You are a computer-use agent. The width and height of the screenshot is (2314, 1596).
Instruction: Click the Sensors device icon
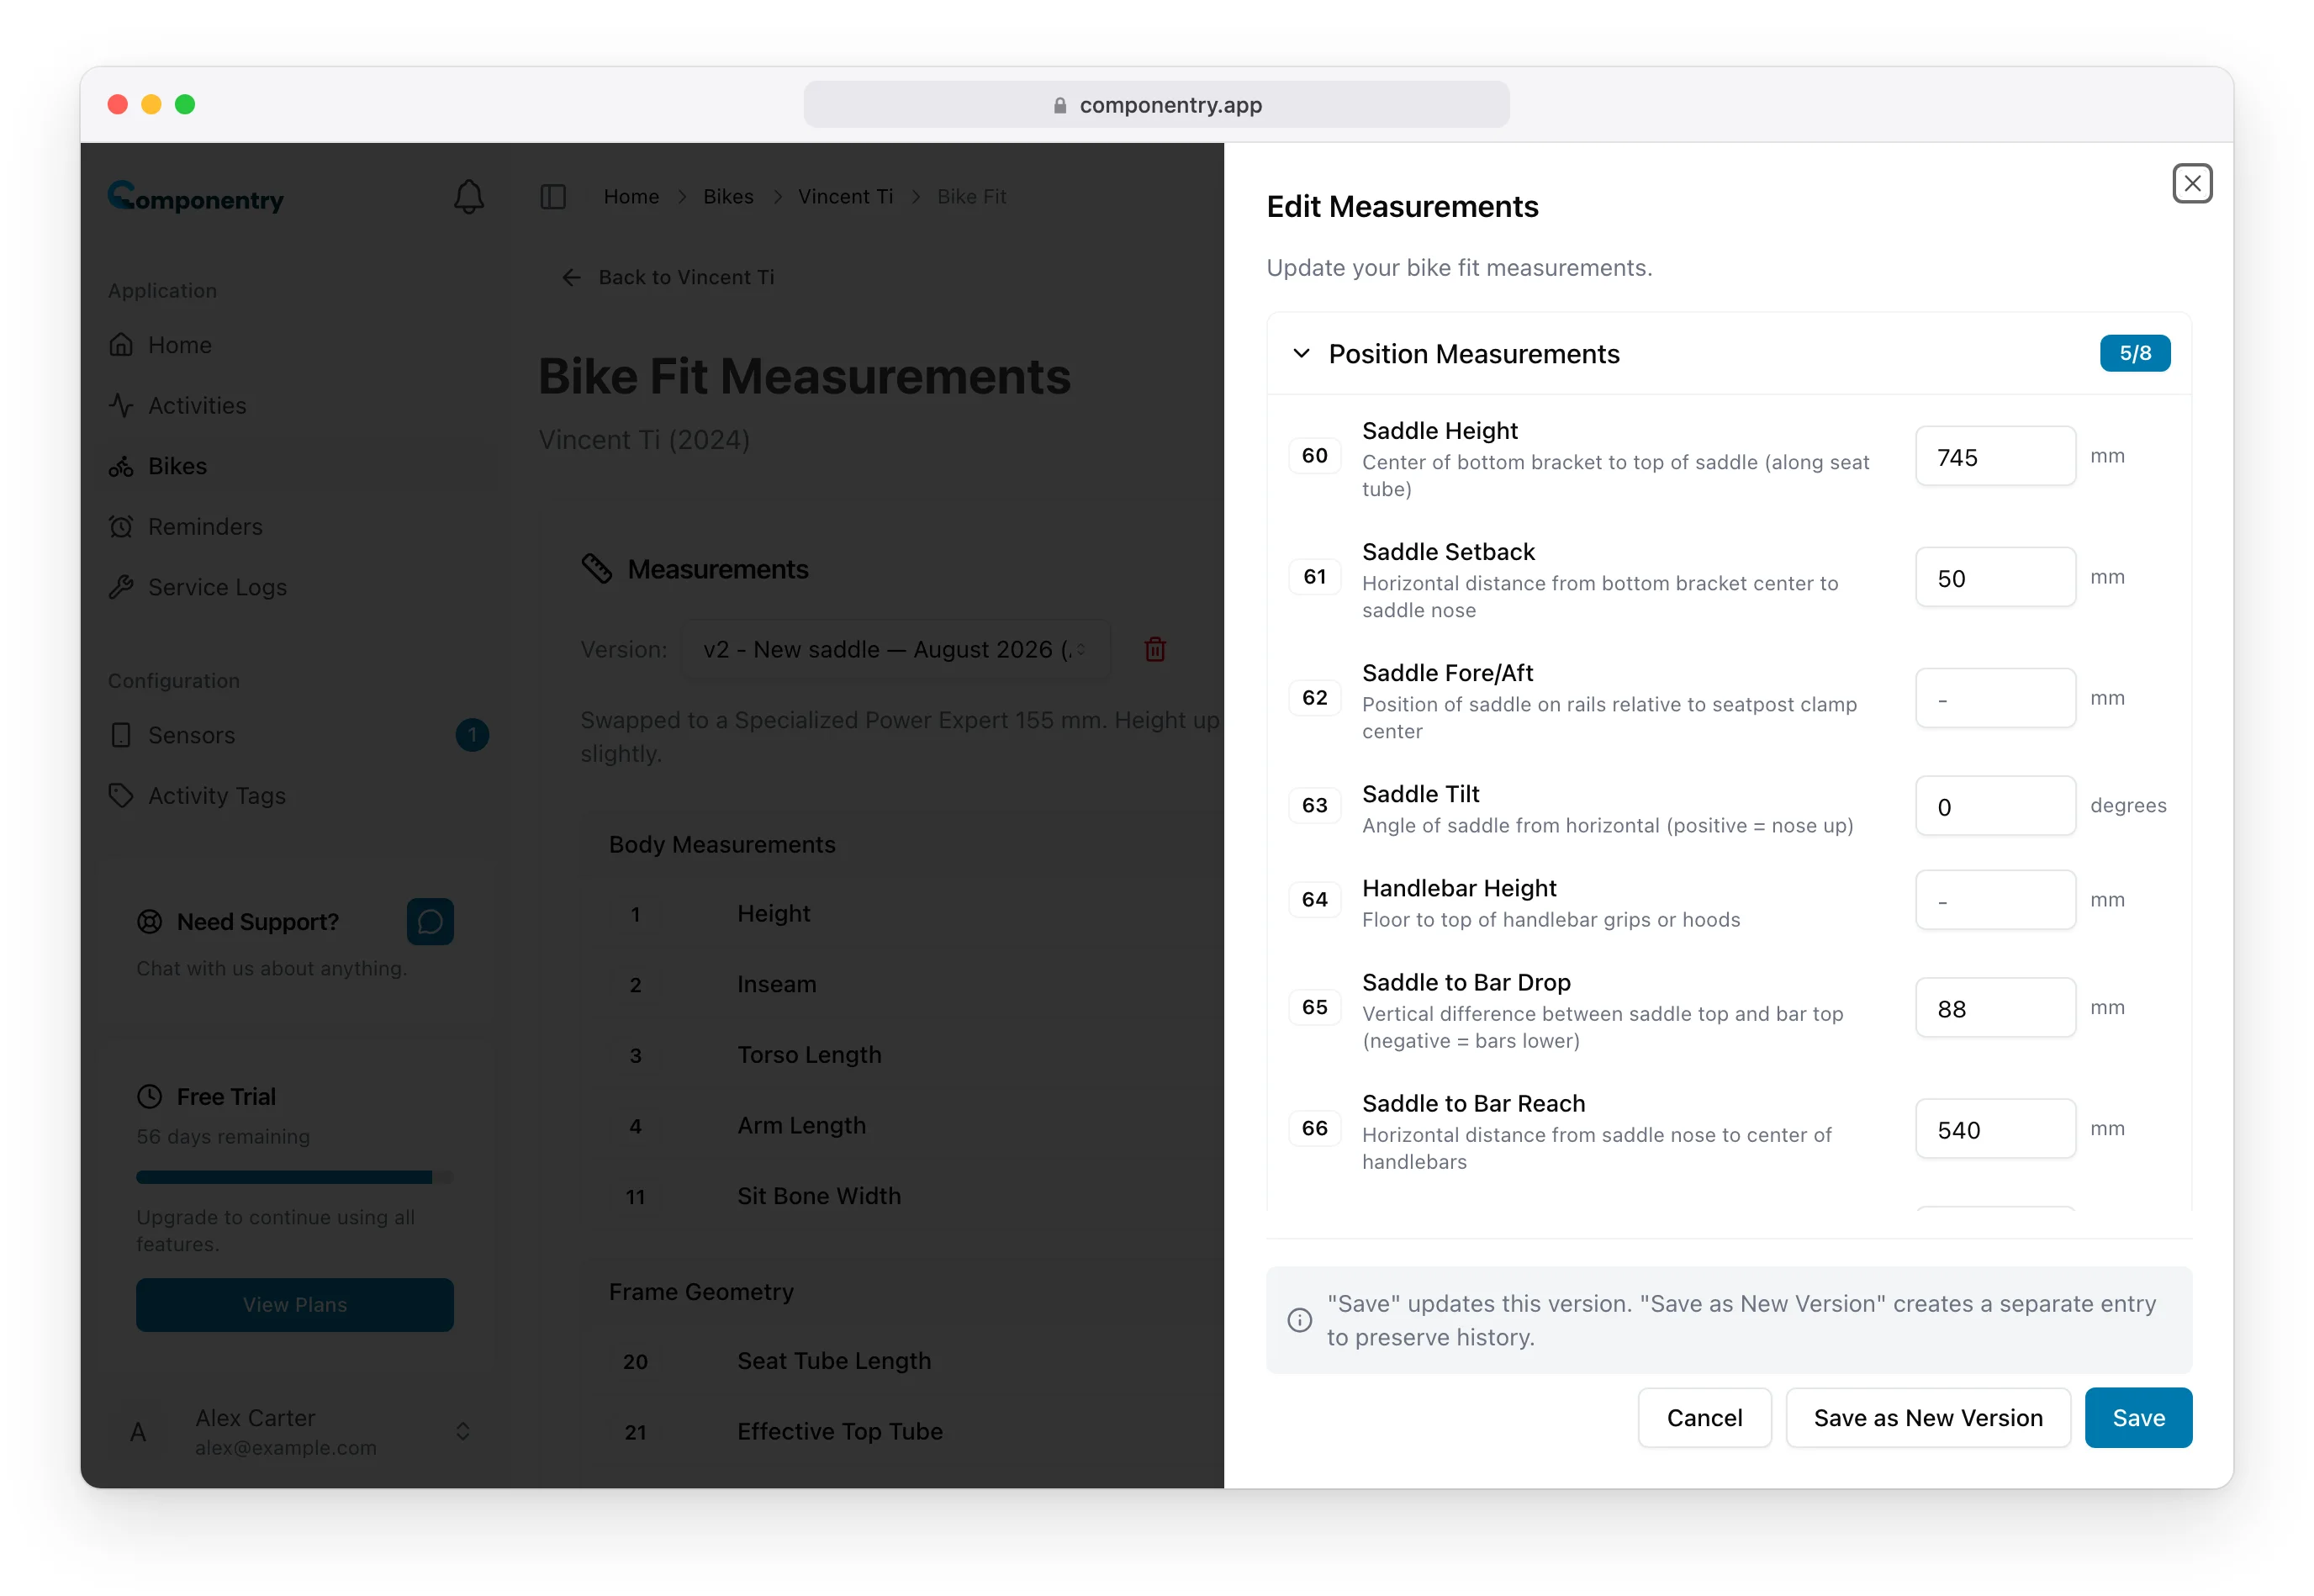click(121, 735)
